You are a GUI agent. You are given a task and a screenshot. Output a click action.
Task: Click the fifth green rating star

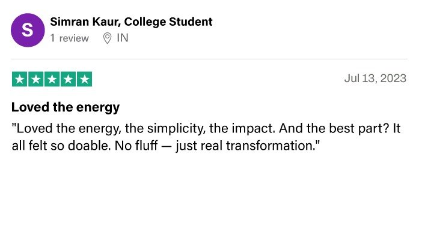click(84, 79)
